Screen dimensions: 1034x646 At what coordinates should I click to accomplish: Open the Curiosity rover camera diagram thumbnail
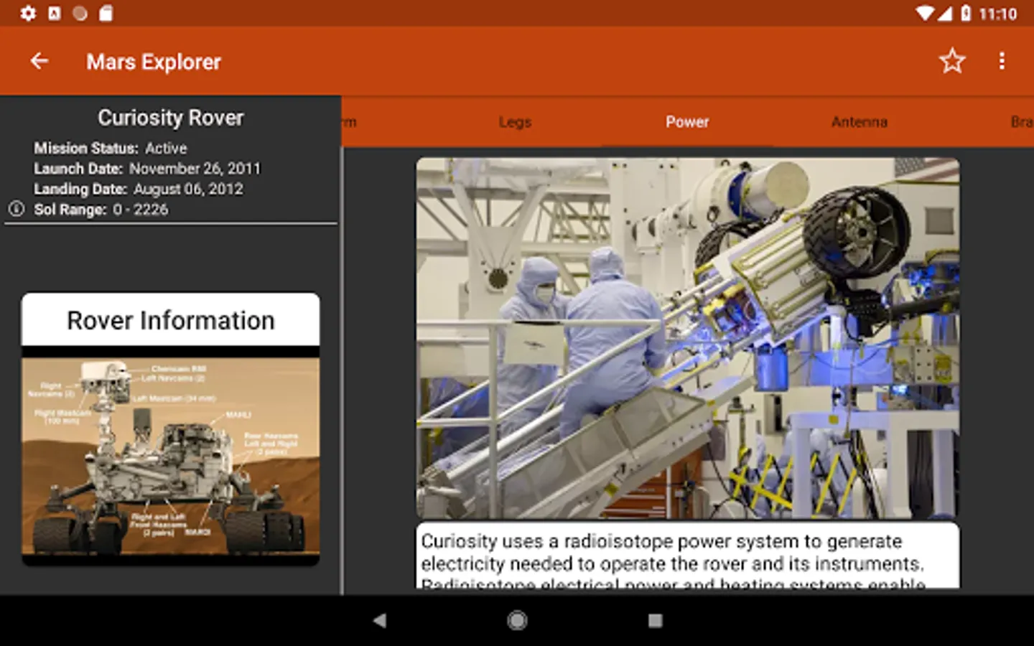[171, 457]
